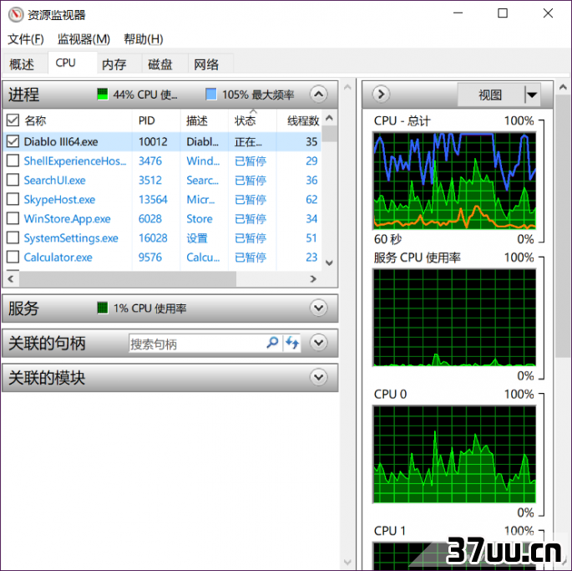Click horizontal scroll left arrow in process list
The height and width of the screenshot is (571, 572).
(11, 279)
